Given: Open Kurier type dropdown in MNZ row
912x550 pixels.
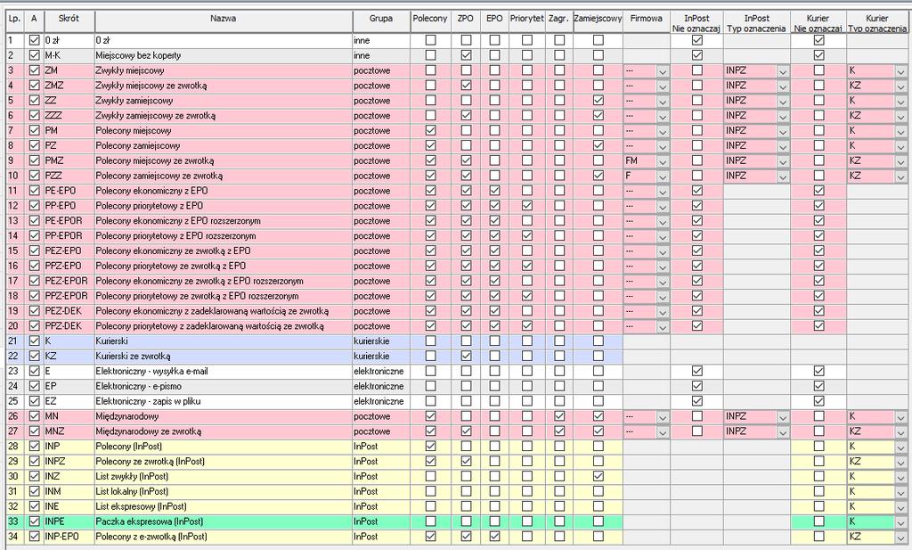Looking at the screenshot, I should [x=900, y=431].
